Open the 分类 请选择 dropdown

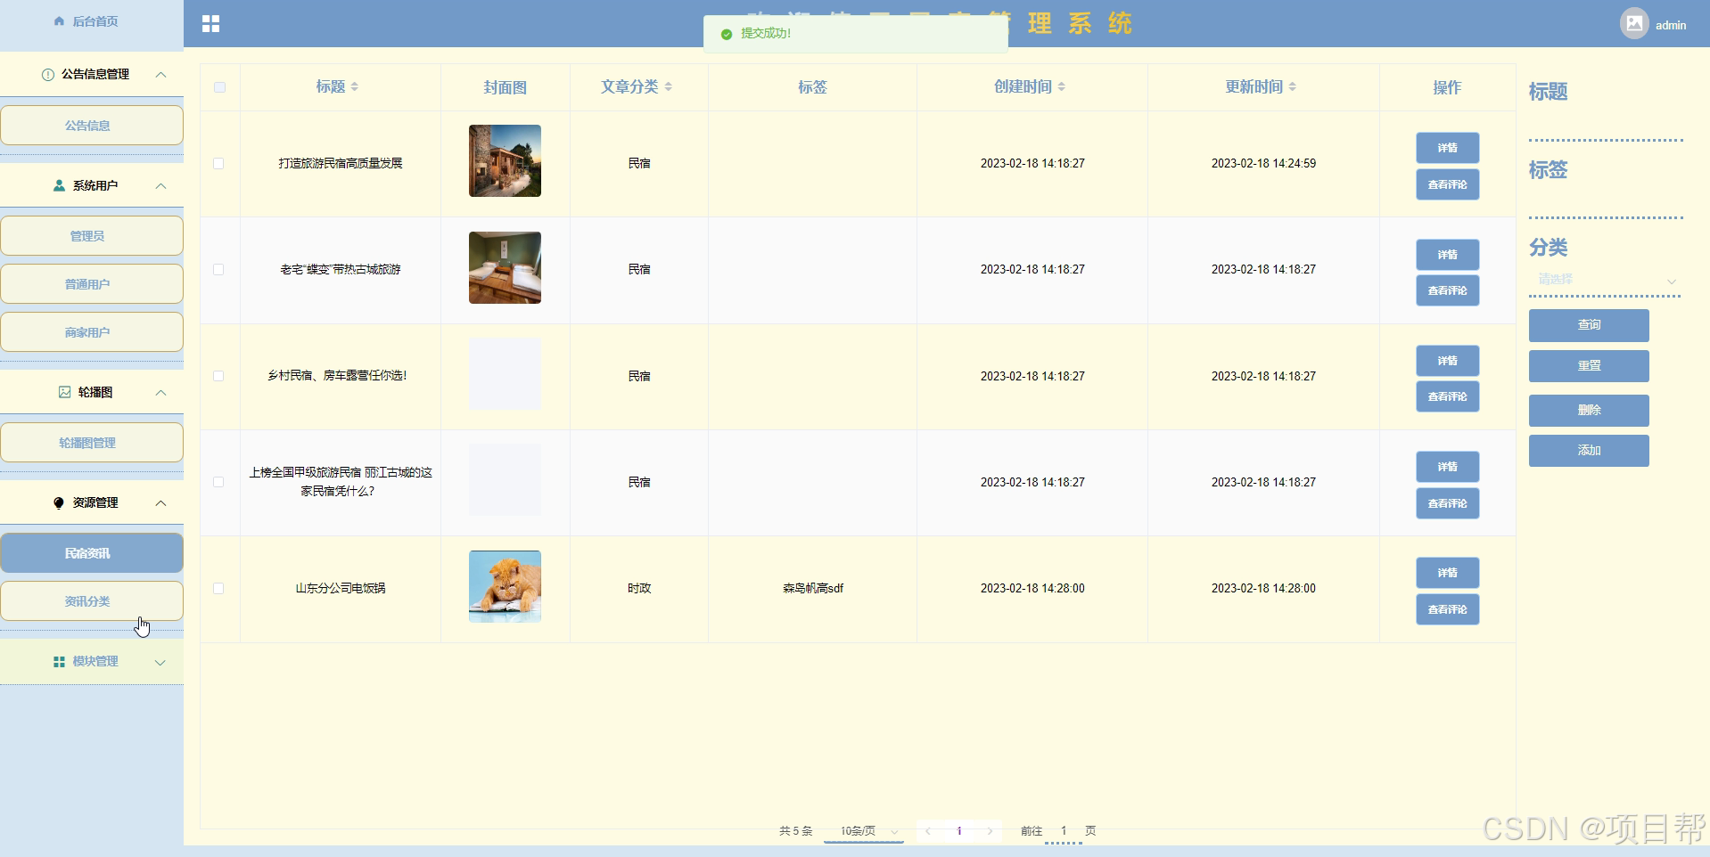tap(1605, 280)
